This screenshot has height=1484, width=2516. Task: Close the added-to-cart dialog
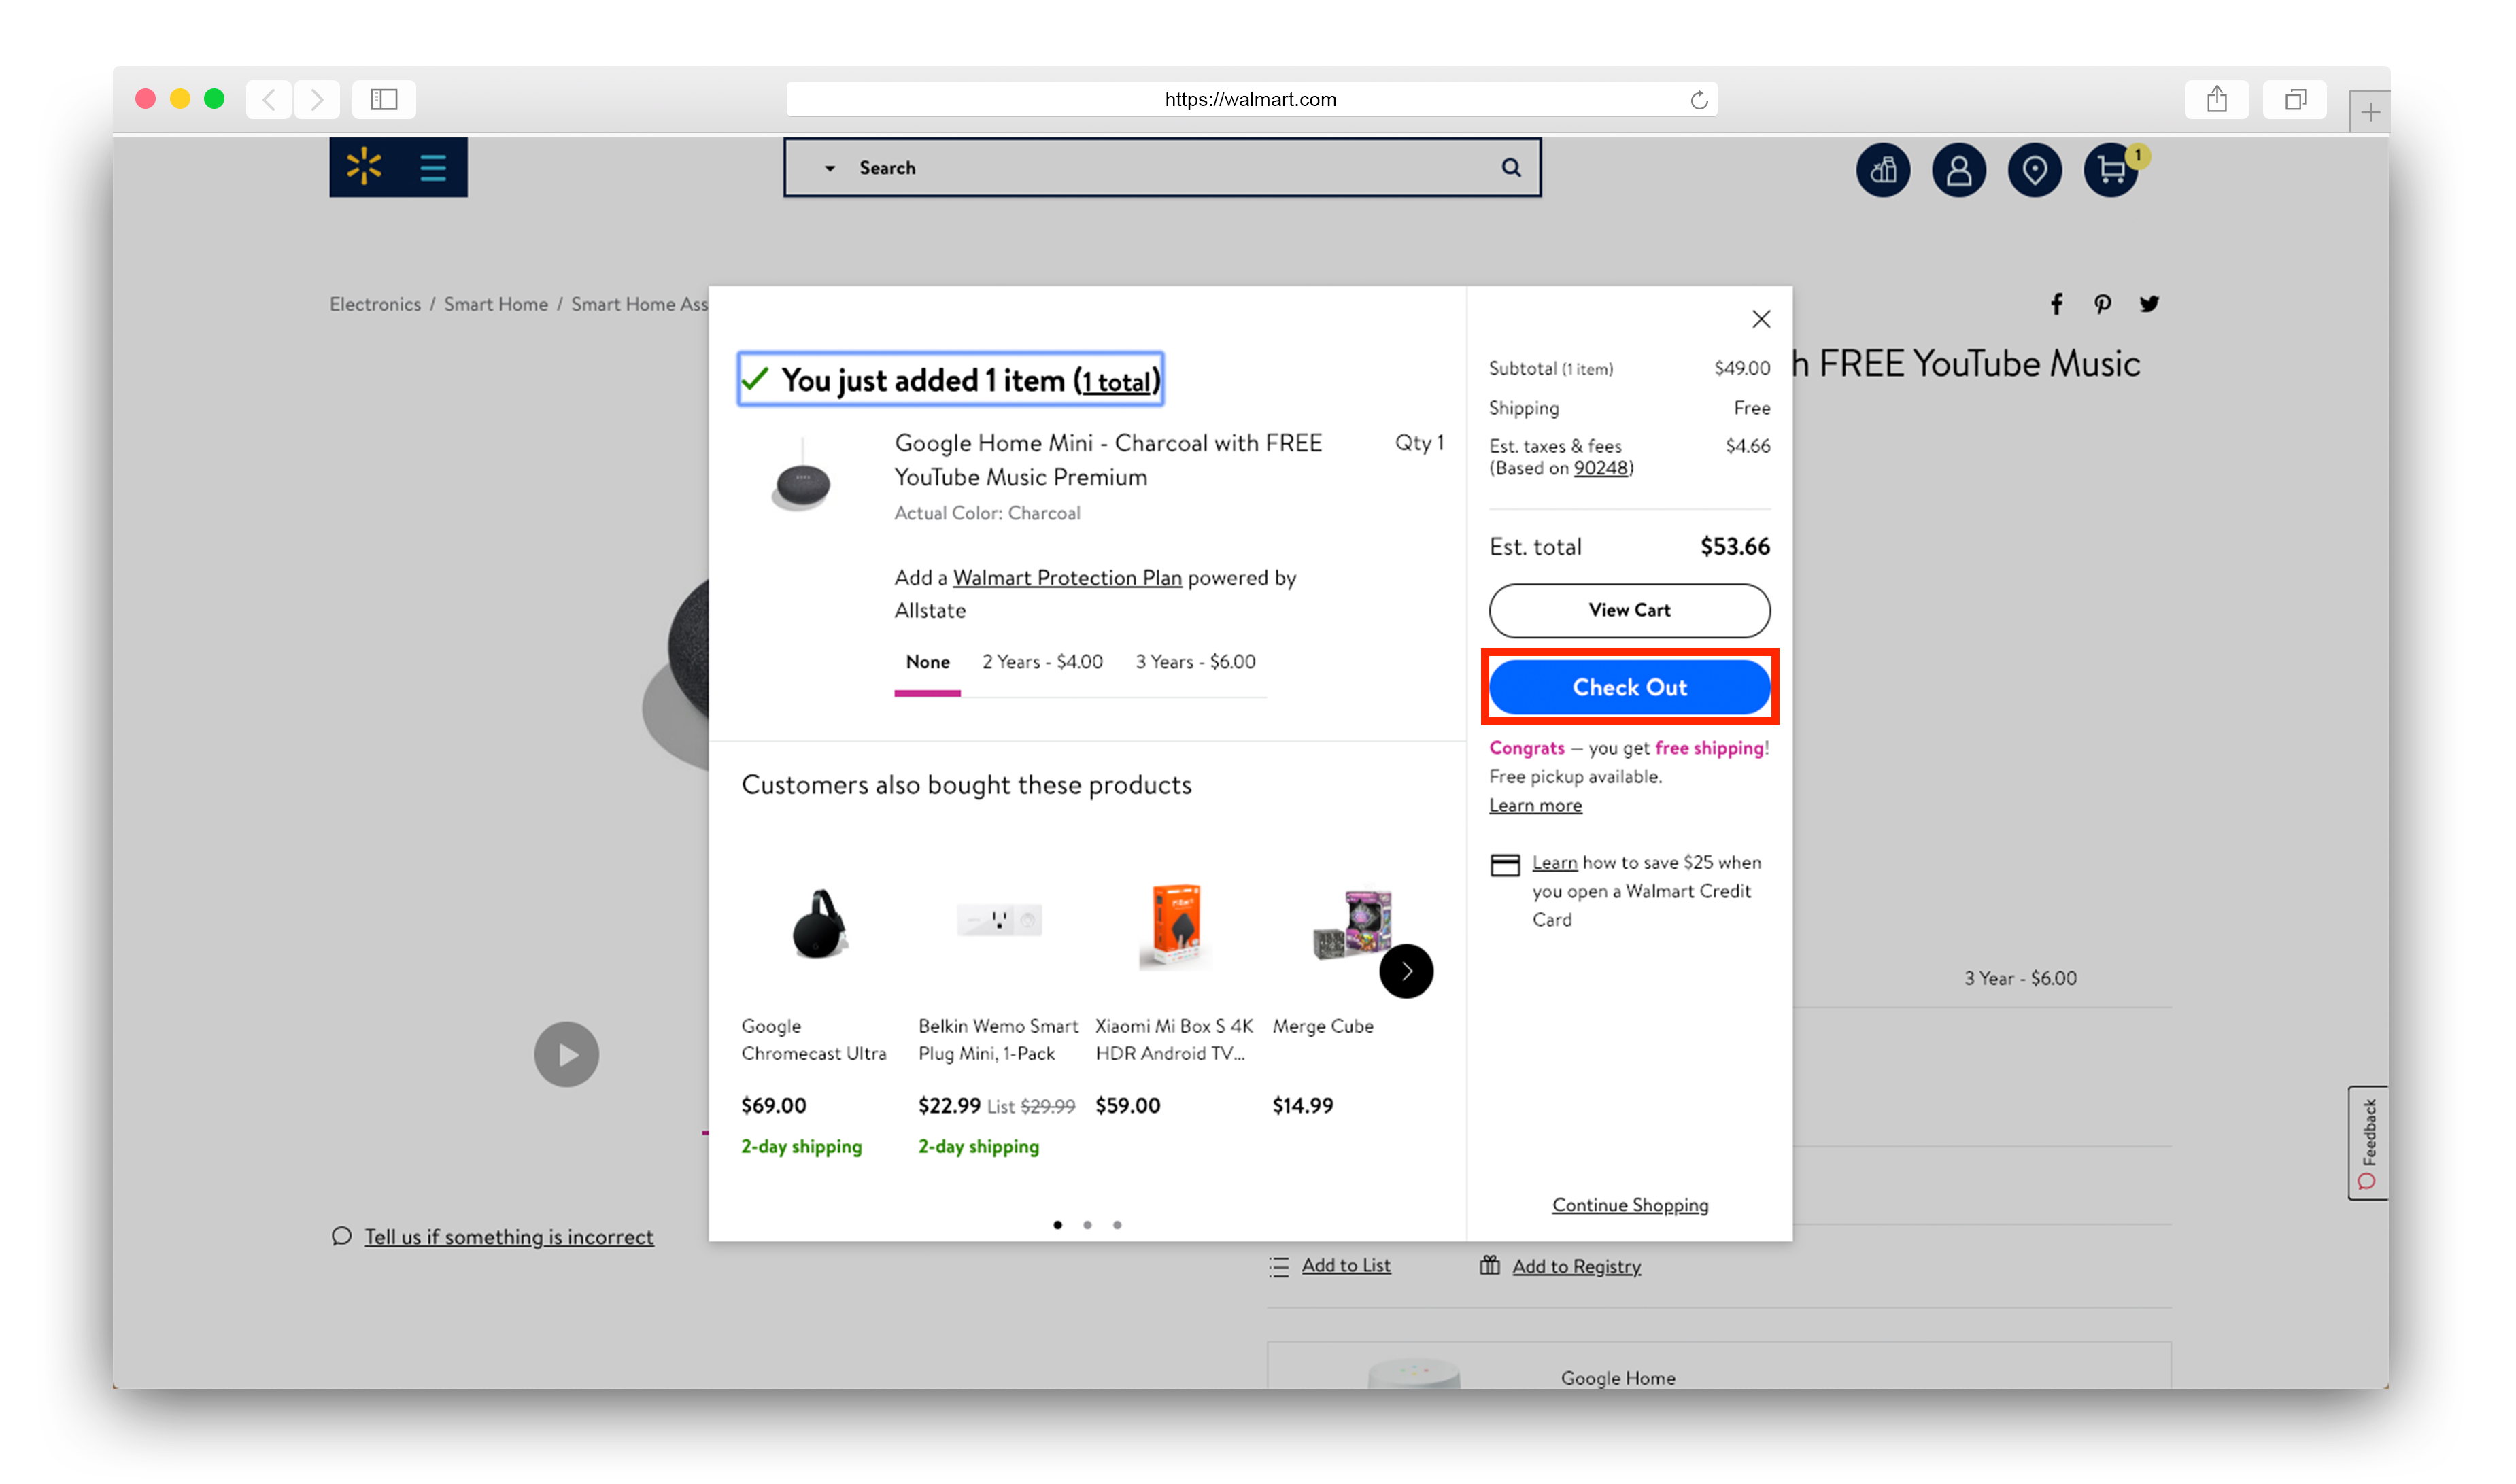coord(1761,319)
